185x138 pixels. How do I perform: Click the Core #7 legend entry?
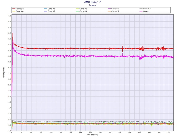[145, 9]
